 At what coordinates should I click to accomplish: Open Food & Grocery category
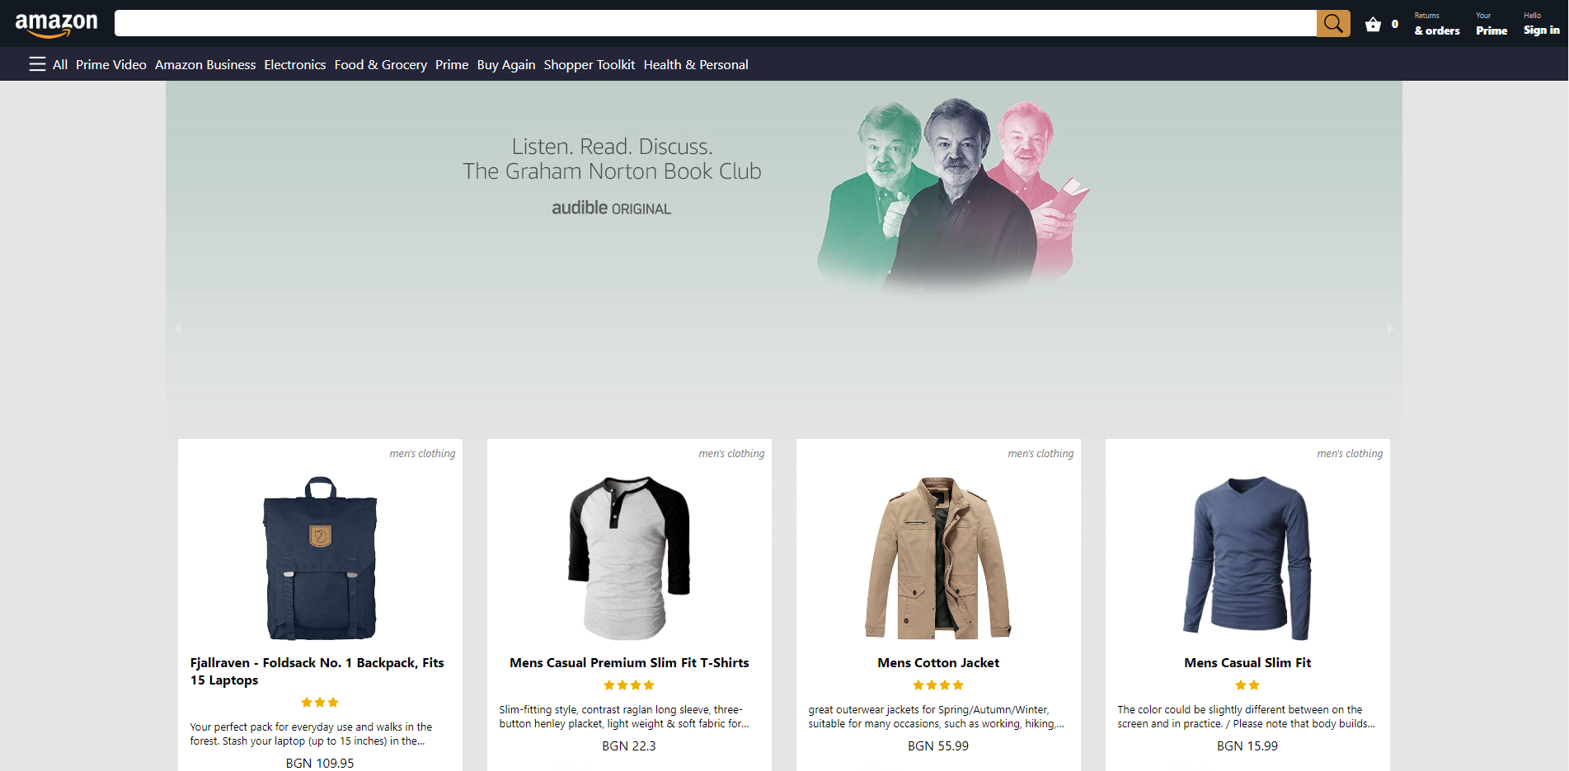(x=380, y=64)
